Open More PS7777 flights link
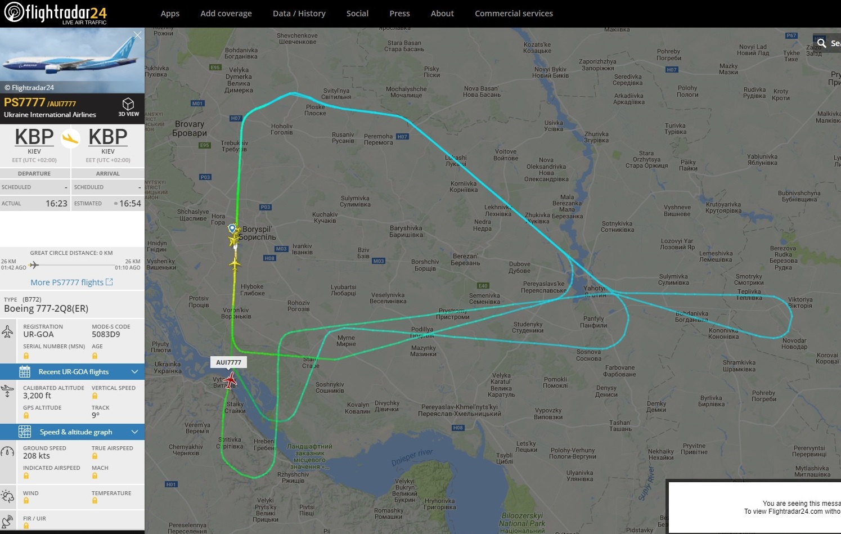841x534 pixels. 71,282
